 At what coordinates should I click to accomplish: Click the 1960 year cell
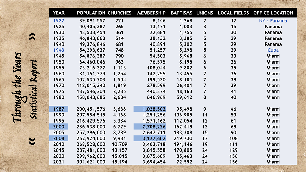pos(59,74)
